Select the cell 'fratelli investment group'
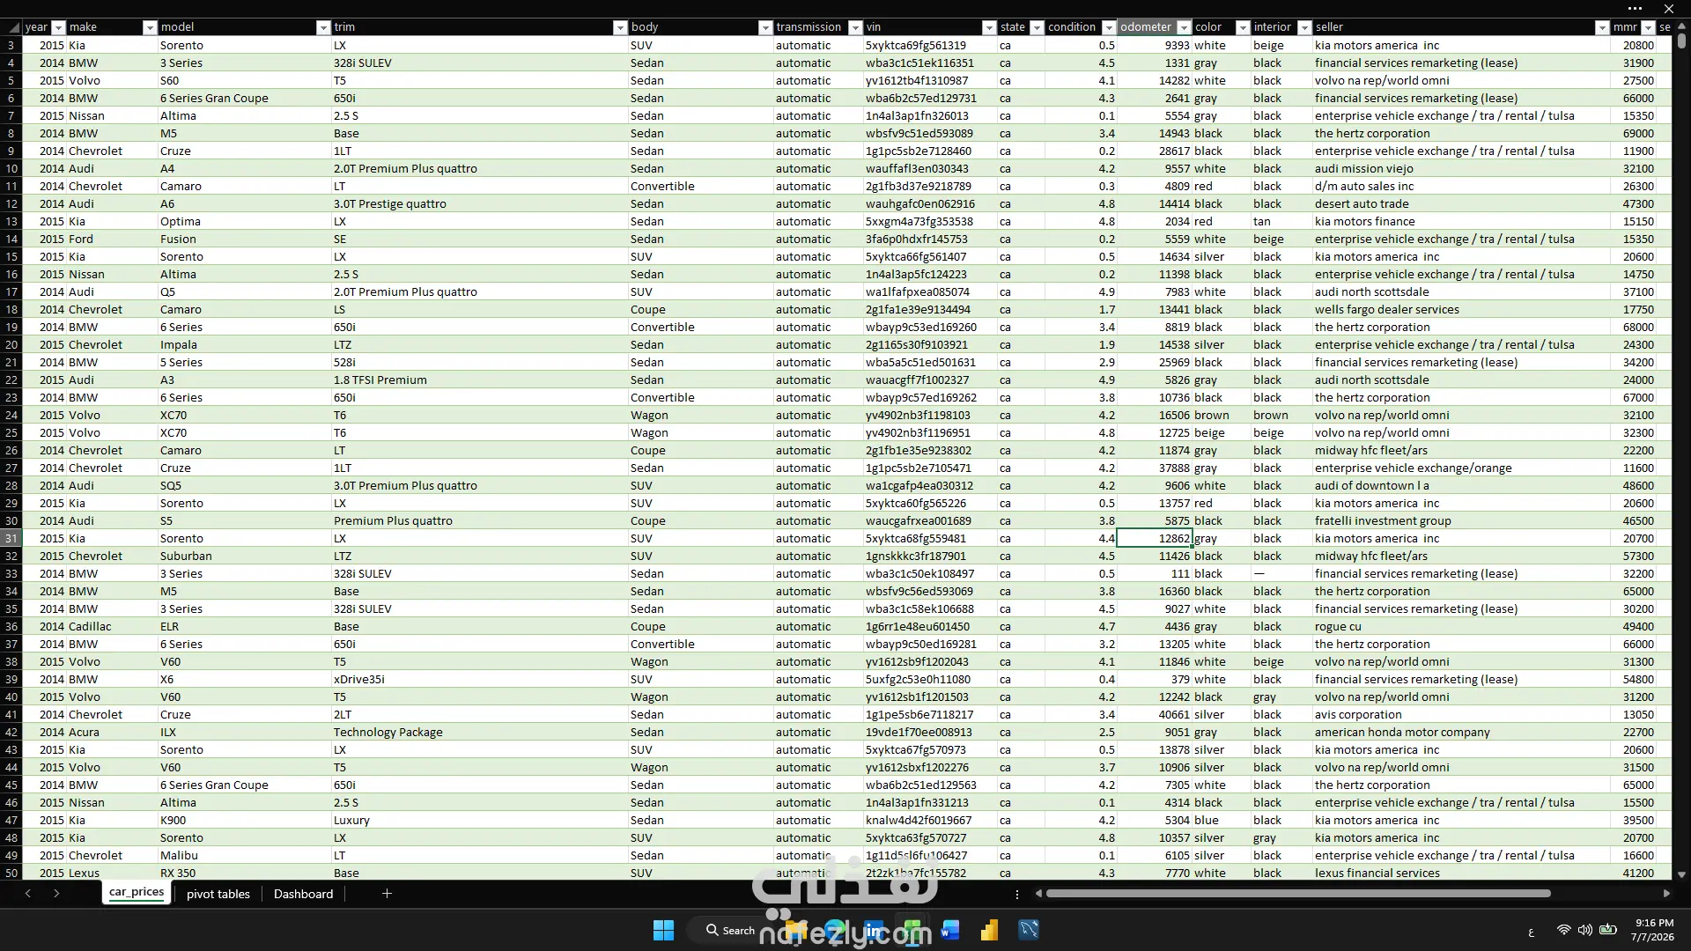 pos(1461,520)
